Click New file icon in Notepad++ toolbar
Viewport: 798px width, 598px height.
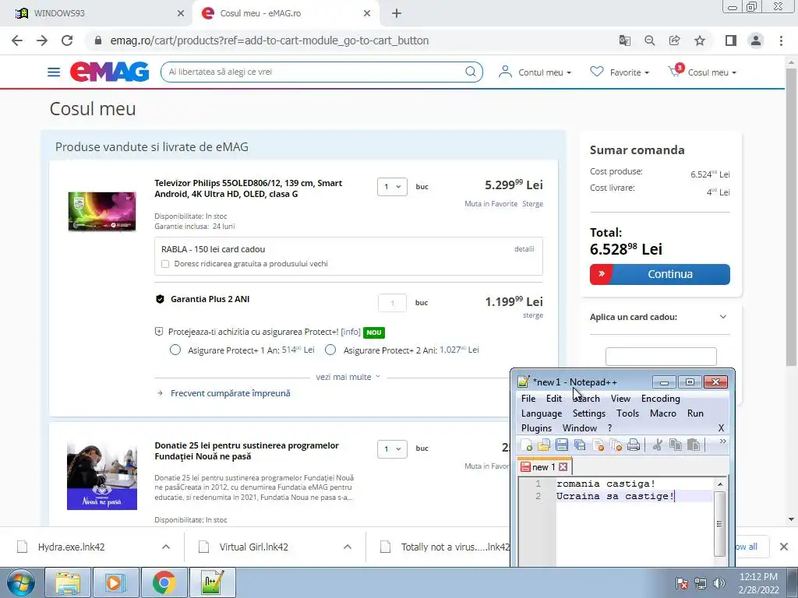pos(527,445)
